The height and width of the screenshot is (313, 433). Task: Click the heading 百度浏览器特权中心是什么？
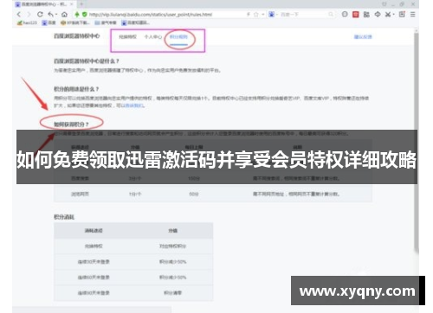point(87,61)
